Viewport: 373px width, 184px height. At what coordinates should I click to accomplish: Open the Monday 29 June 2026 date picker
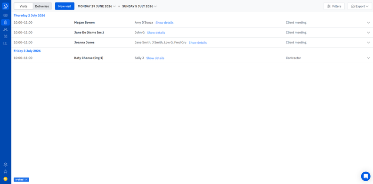point(97,7)
